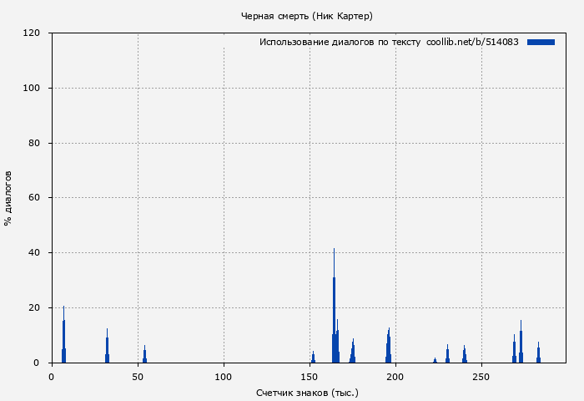The height and width of the screenshot is (401, 584).
Task: Click the x-axis tick label '100'
Action: pos(224,377)
